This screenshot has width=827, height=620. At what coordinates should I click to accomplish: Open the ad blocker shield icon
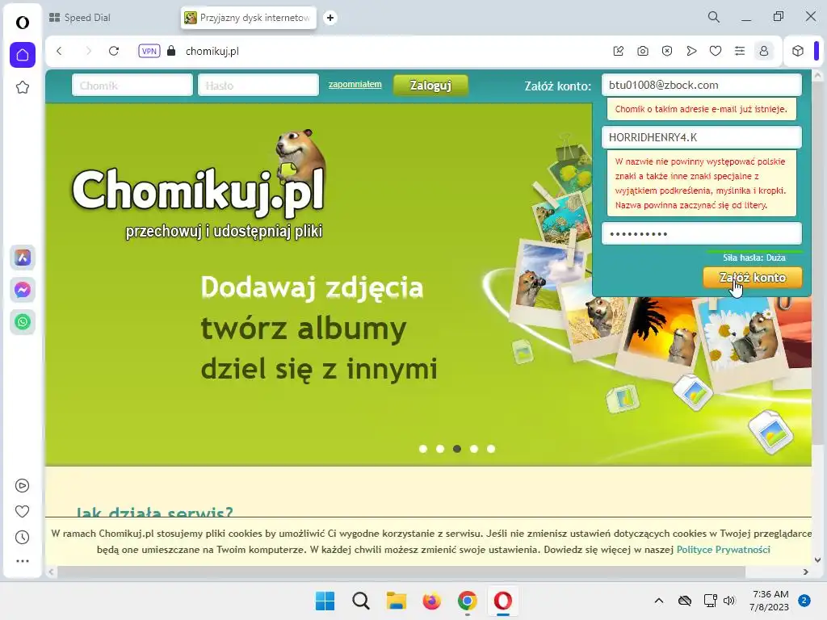pos(667,51)
